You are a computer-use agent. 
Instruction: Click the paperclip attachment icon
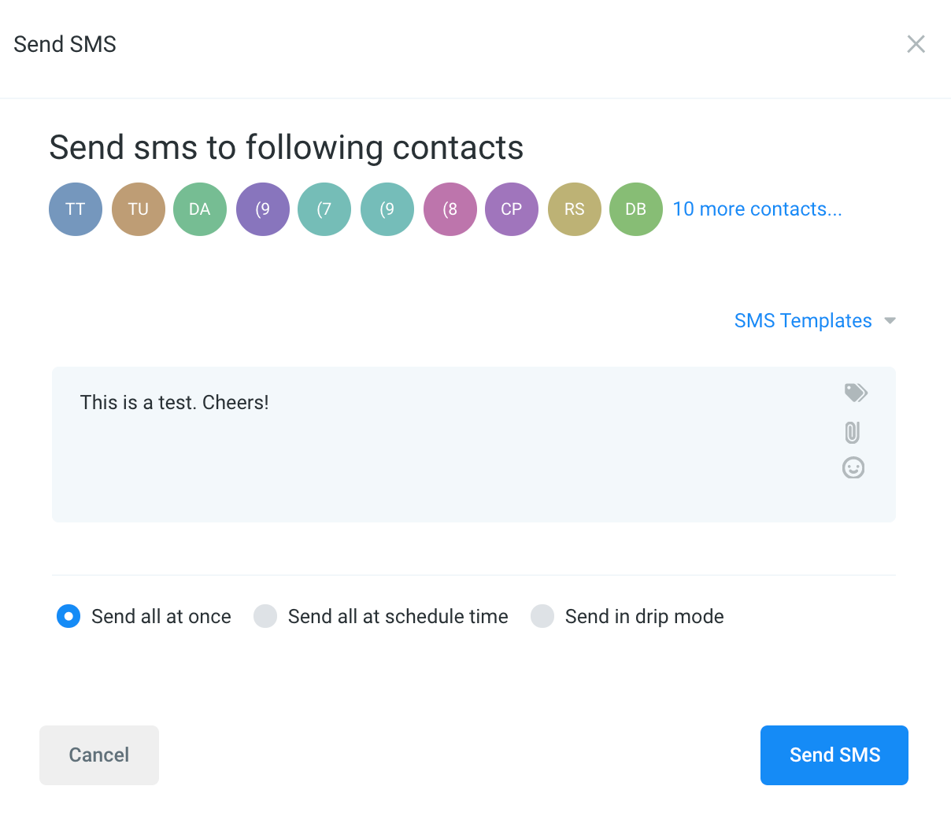click(853, 432)
